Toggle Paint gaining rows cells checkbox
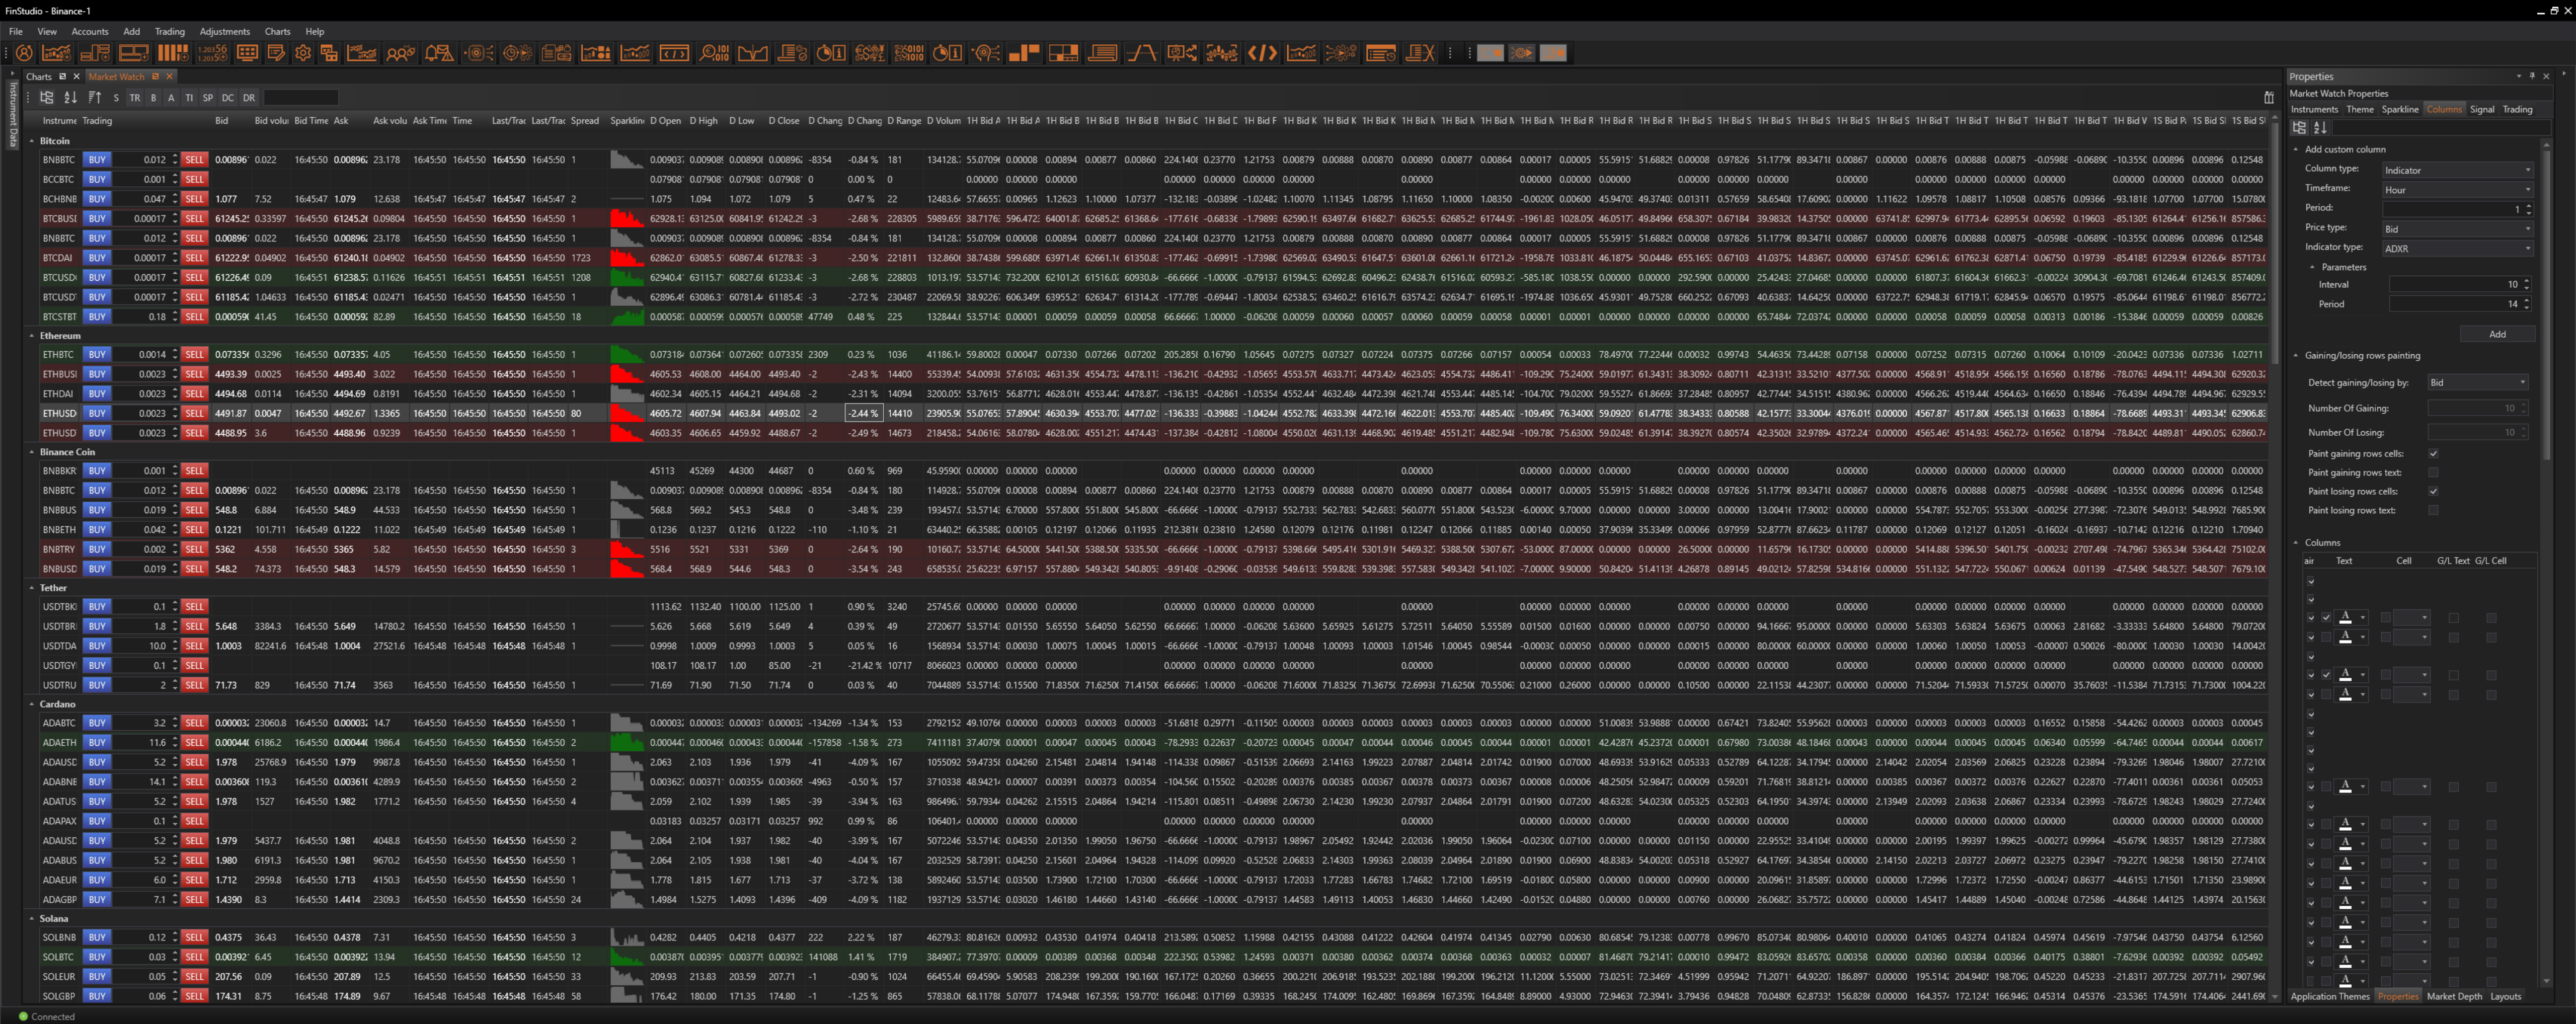This screenshot has width=2576, height=1024. coord(2433,454)
